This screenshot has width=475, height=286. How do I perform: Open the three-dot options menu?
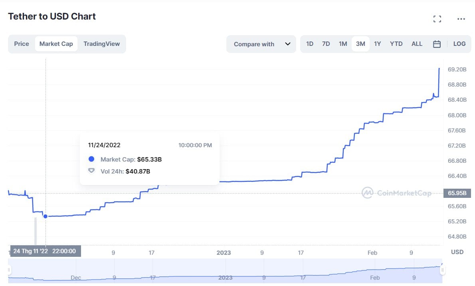click(461, 19)
